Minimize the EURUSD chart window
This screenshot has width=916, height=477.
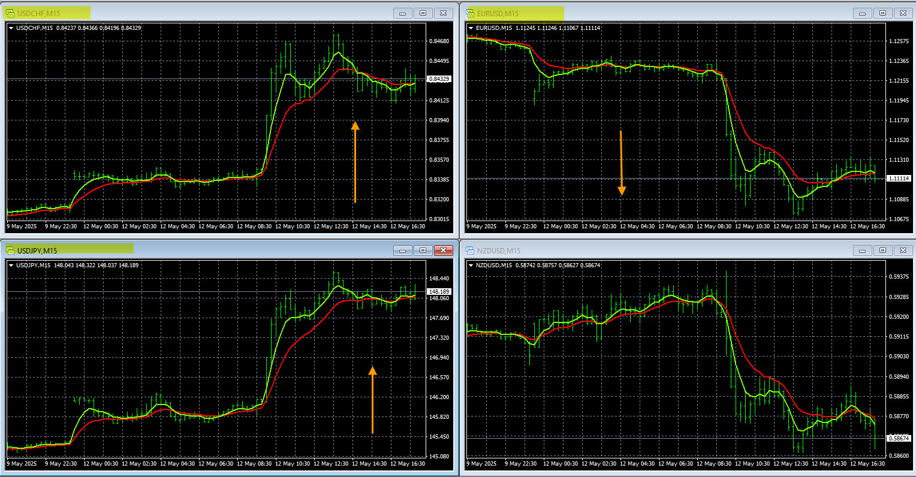863,13
